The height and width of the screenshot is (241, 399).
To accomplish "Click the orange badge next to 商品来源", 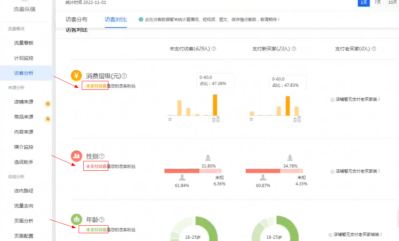I will [48, 119].
